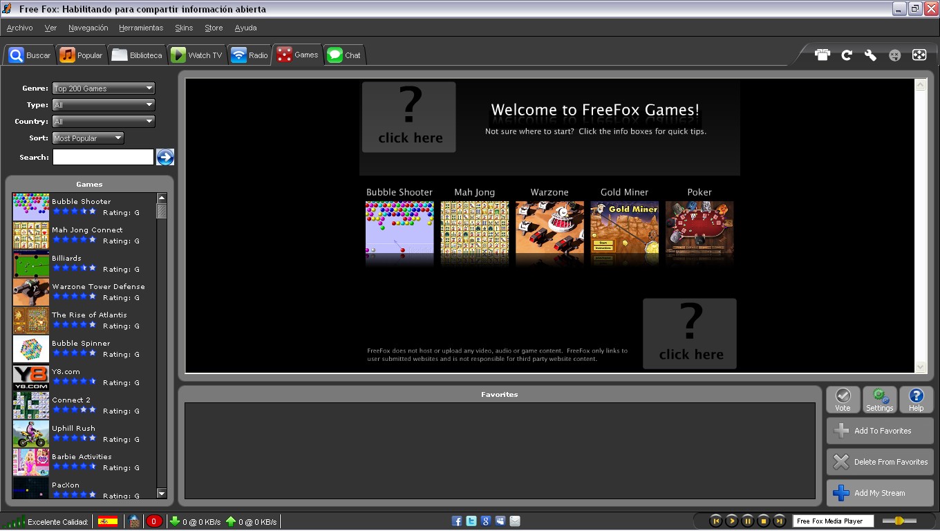The image size is (940, 531).
Task: Click the windows/popout icon in top toolbar
Action: pyautogui.click(x=822, y=55)
